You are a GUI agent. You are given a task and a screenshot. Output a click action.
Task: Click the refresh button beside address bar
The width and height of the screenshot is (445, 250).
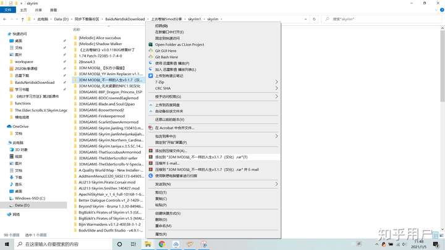click(x=314, y=19)
